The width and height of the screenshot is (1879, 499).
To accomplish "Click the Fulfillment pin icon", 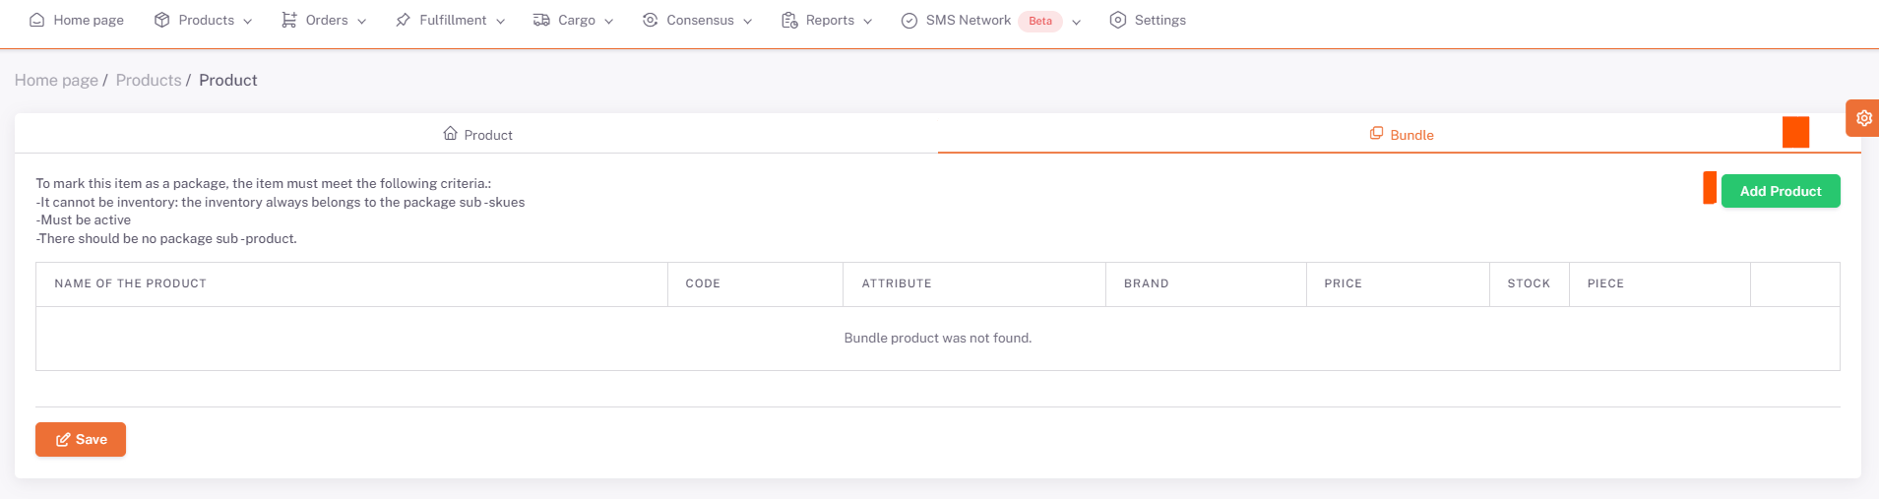I will tap(403, 20).
